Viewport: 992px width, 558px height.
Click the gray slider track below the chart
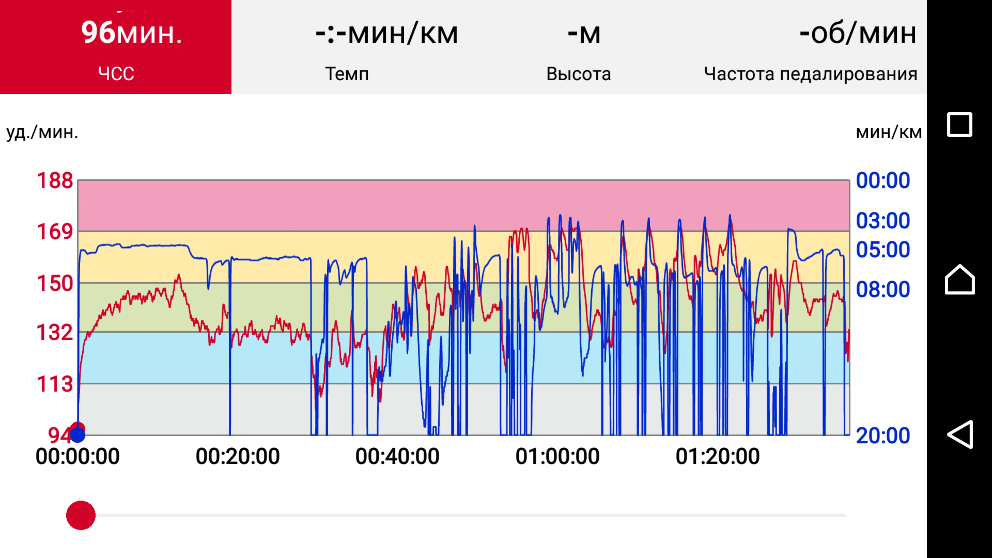(x=462, y=515)
